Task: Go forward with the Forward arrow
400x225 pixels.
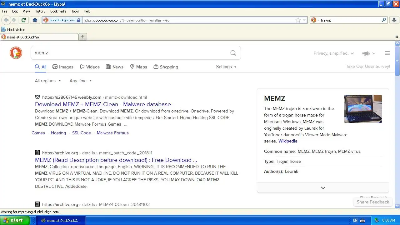Action: tap(14, 20)
